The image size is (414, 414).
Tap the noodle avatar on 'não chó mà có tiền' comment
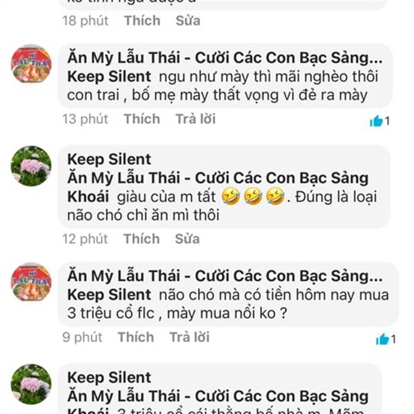click(31, 282)
